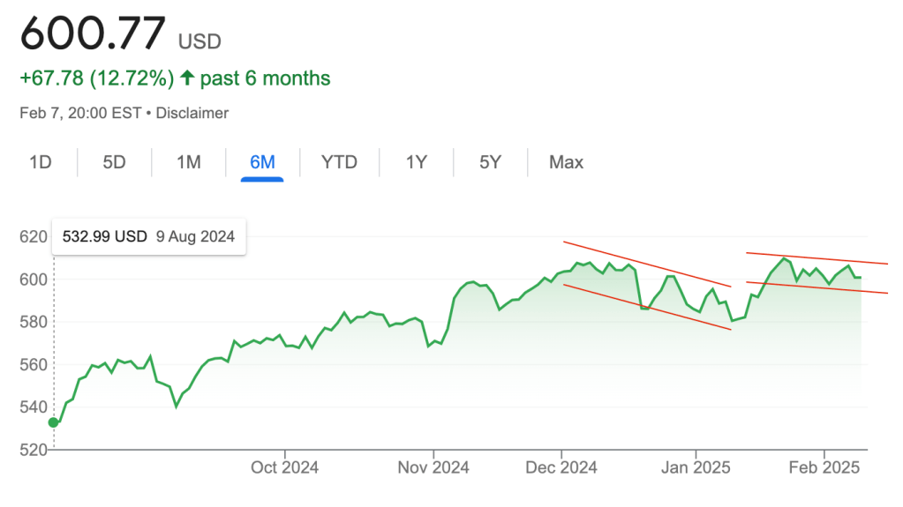903x507 pixels.
Task: Select the Feb 2025 axis marker
Action: 824,467
